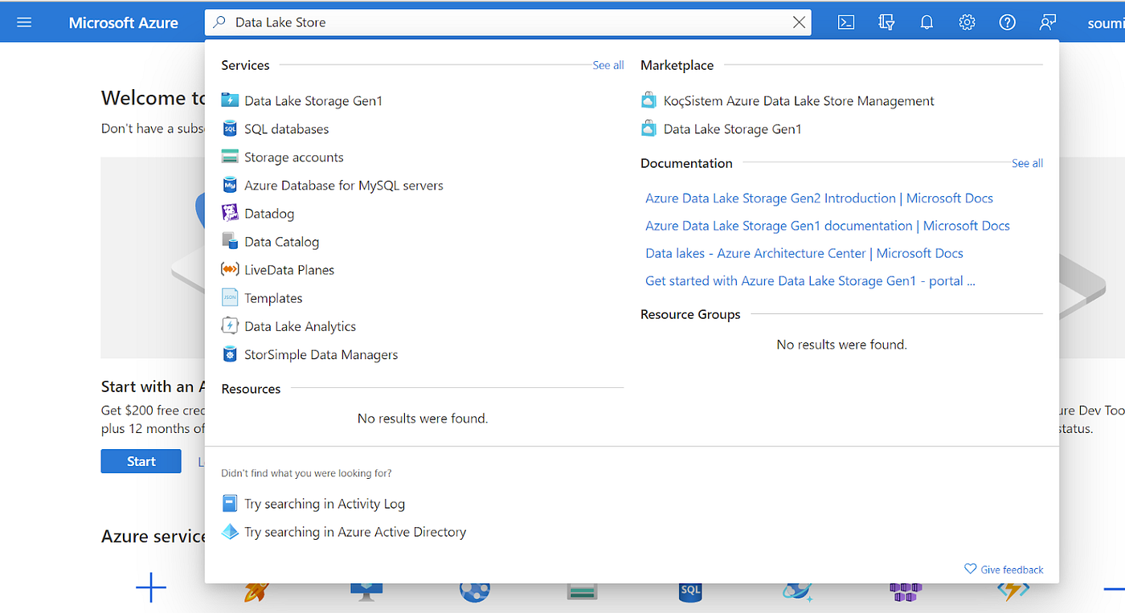Image resolution: width=1125 pixels, height=613 pixels.
Task: Click See all next to Services
Action: [607, 65]
